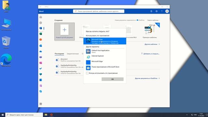Open the OneNote icon in sidebar
Image resolution: width=208 pixels, height=117 pixels.
click(x=41, y=63)
